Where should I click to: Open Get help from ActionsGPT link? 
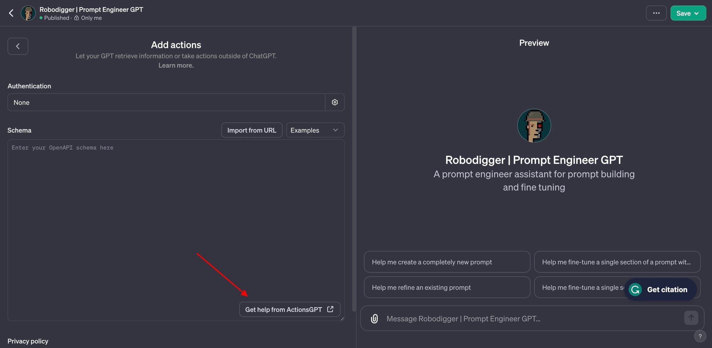[289, 310]
